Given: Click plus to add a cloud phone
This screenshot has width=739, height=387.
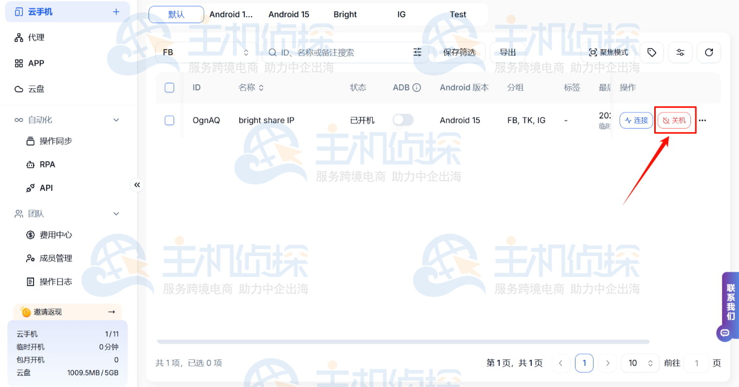Looking at the screenshot, I should pos(116,12).
